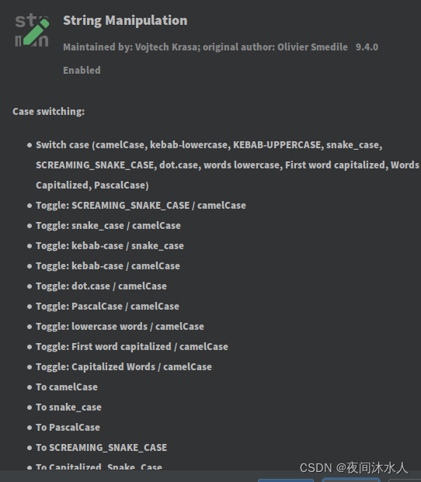Click the Enabled status label
This screenshot has width=421, height=482.
click(x=82, y=70)
